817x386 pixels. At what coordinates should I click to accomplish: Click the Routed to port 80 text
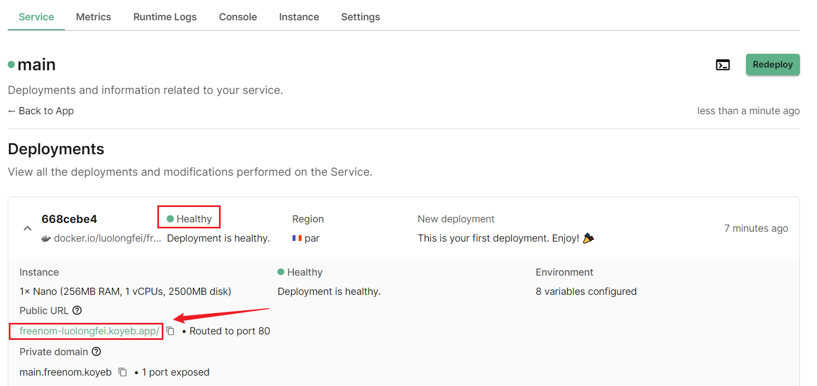229,331
